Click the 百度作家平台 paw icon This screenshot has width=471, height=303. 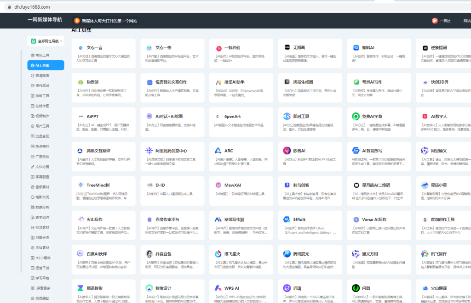[149, 219]
